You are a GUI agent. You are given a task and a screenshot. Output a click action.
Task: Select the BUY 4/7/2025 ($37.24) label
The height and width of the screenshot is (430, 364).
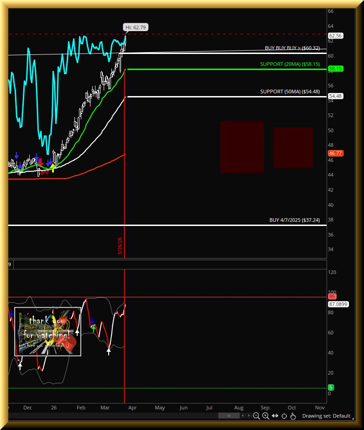coord(295,220)
